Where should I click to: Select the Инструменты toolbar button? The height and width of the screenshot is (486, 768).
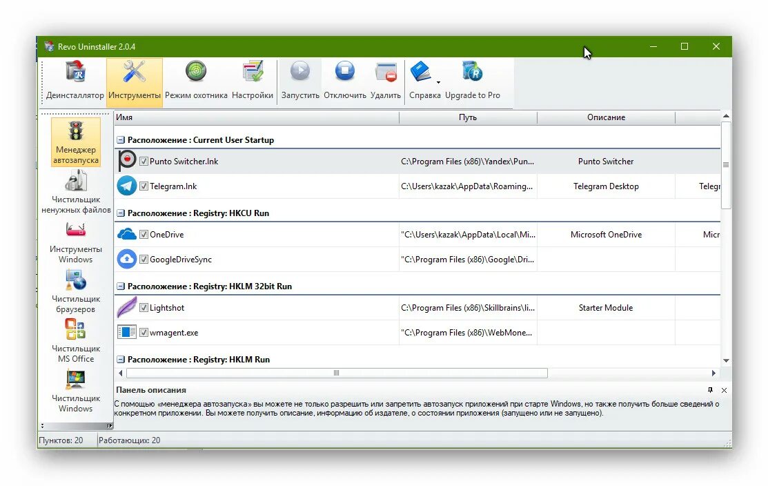134,82
